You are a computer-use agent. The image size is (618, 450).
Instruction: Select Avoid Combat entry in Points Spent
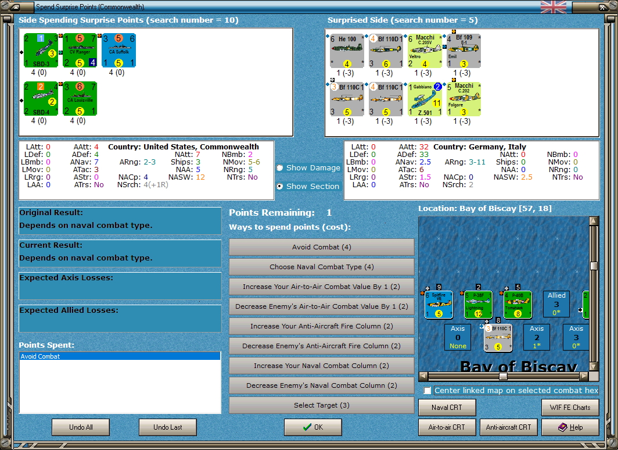(x=120, y=356)
